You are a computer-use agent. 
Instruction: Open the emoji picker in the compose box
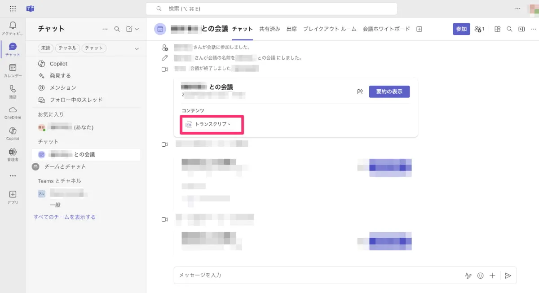[481, 276]
